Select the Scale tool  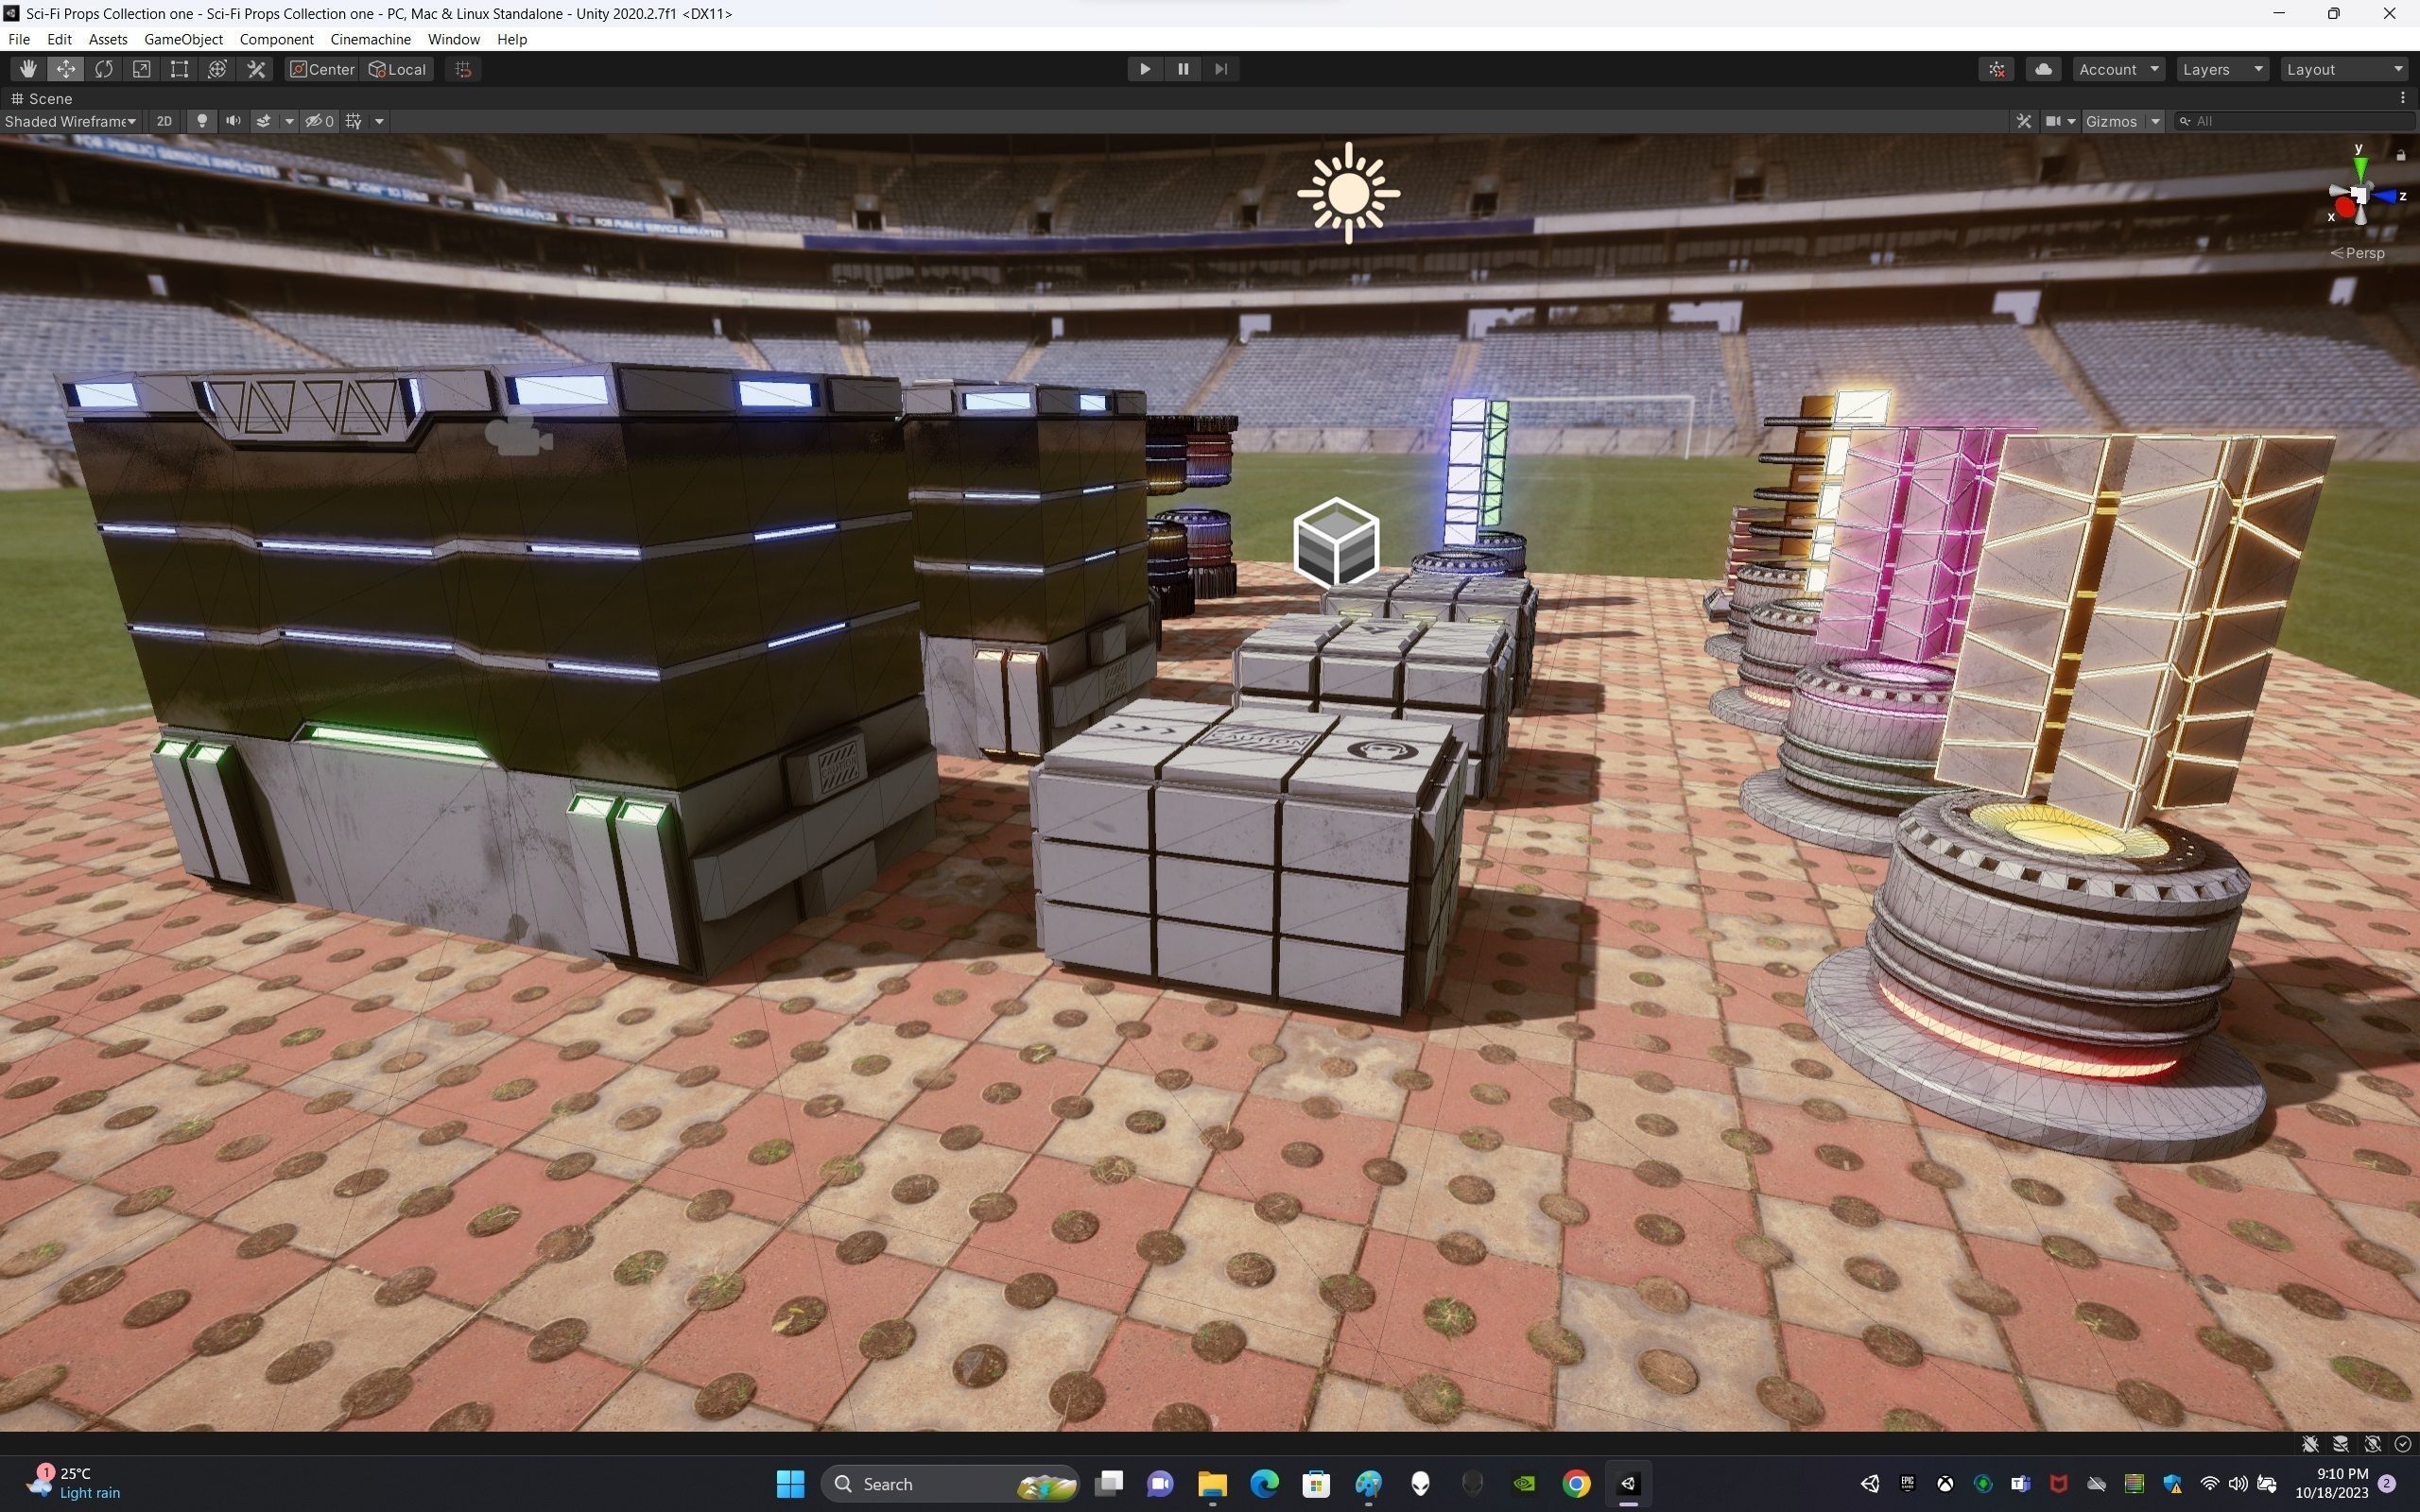click(x=141, y=69)
